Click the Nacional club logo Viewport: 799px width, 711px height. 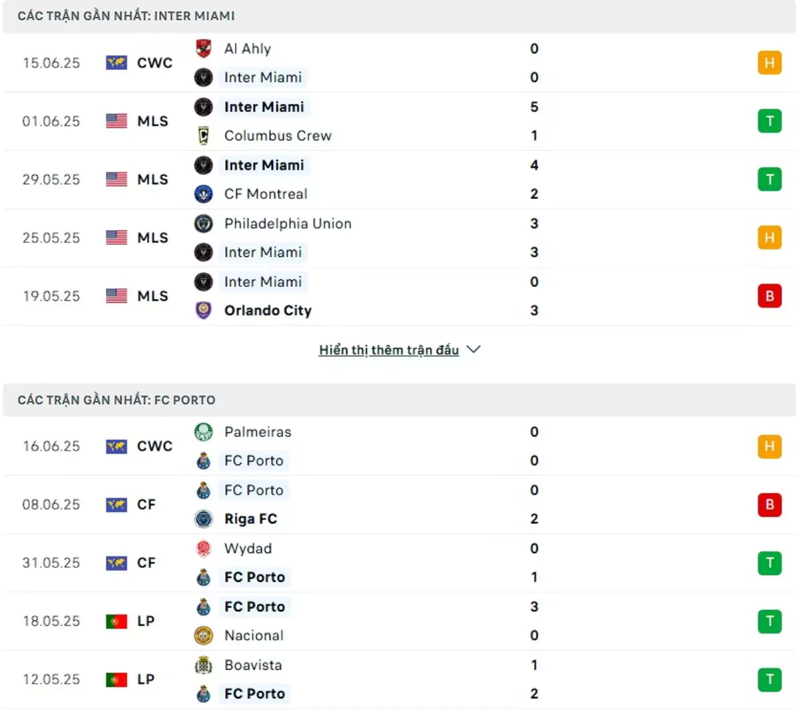[x=204, y=635]
